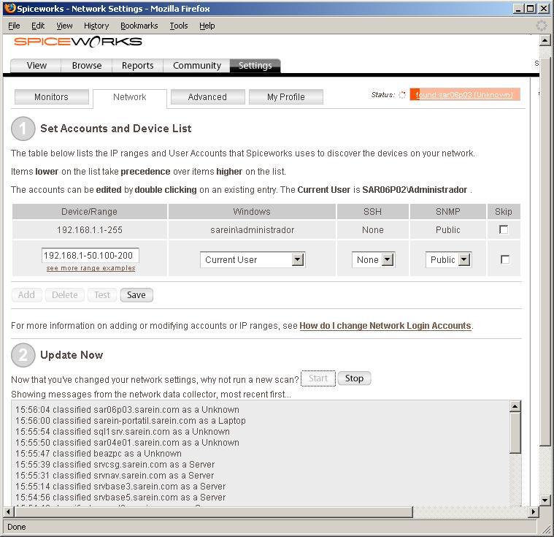Tick Skip checkbox for the 192.168.1.1-255 row
Viewport: 554px width, 537px height.
click(504, 229)
